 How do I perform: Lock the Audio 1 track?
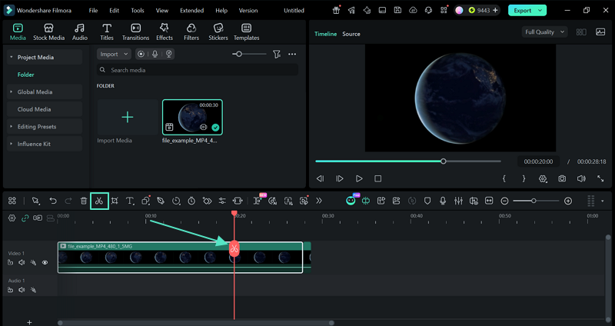[x=10, y=290]
